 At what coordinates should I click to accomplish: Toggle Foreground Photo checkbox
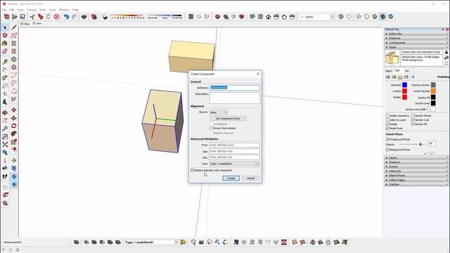pyautogui.click(x=387, y=139)
